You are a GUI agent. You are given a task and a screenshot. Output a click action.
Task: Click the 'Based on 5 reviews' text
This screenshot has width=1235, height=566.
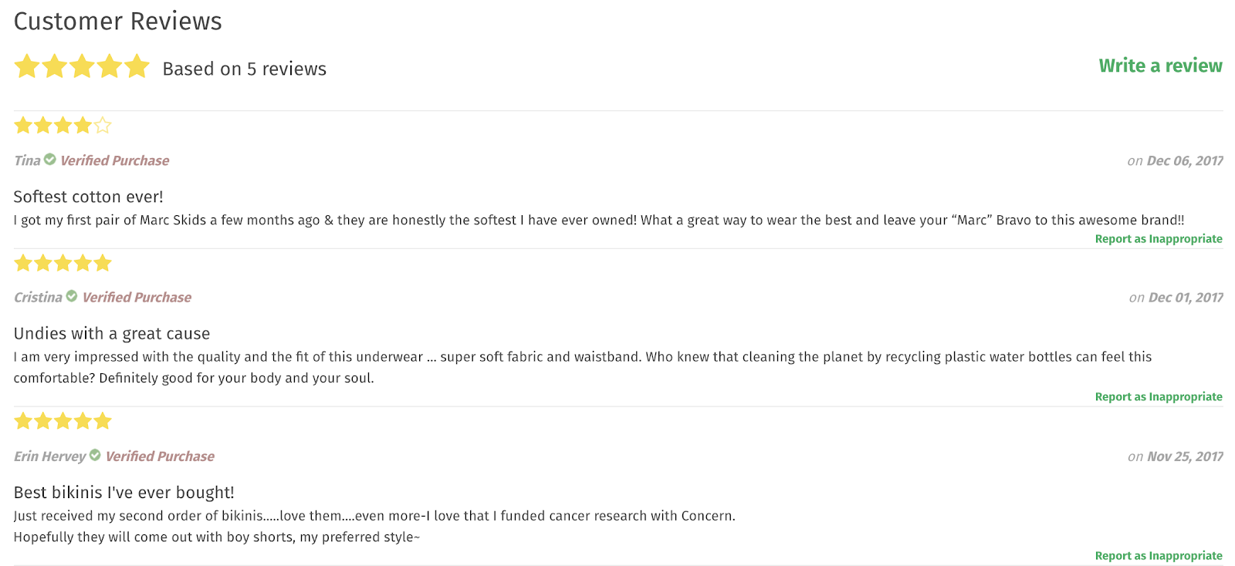(244, 69)
